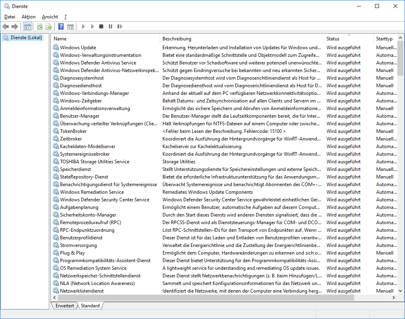Screen dimensions: 405x319
Task: Open the Aktion menu
Action: tap(28, 17)
